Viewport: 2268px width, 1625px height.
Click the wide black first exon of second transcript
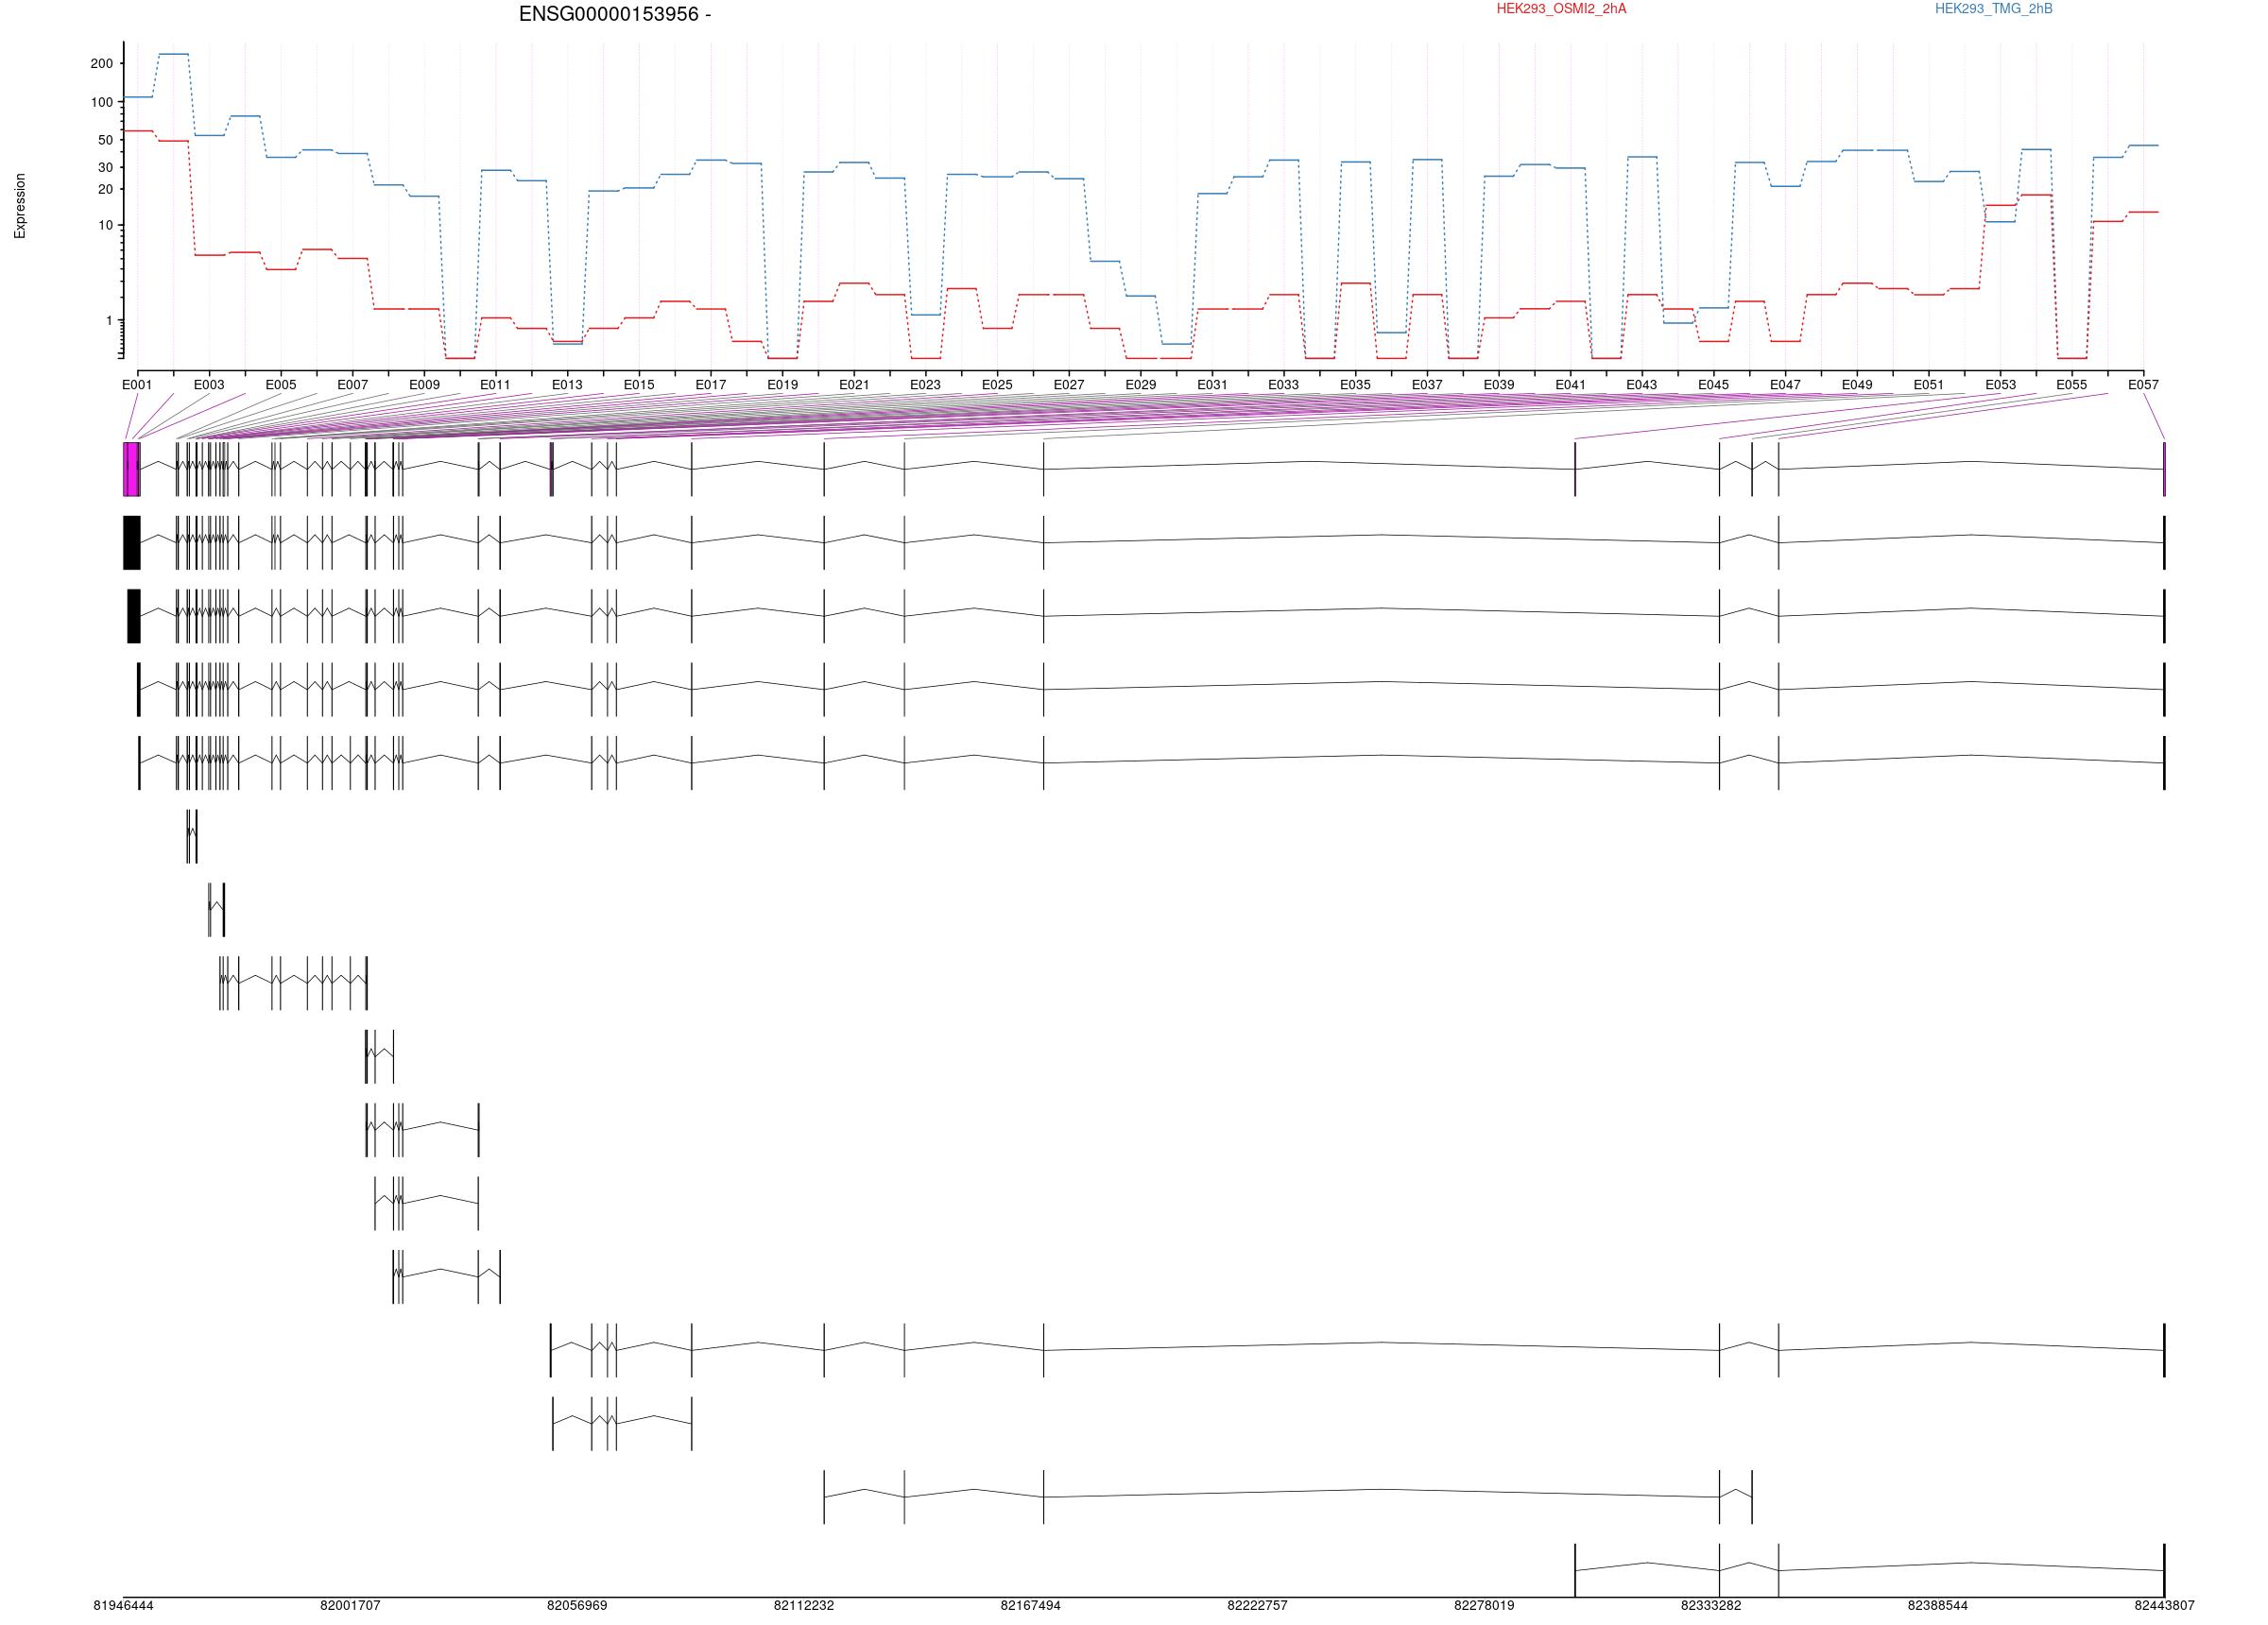132,543
